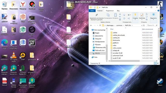Image resolution: width=166 pixels, height=93 pixels.
Task: Open the Show presentation desktop shortcut
Action: coord(23,18)
